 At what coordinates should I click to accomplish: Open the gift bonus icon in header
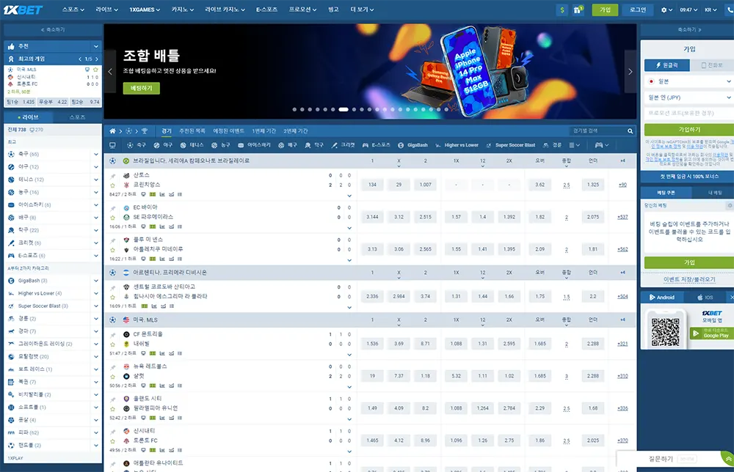(577, 10)
